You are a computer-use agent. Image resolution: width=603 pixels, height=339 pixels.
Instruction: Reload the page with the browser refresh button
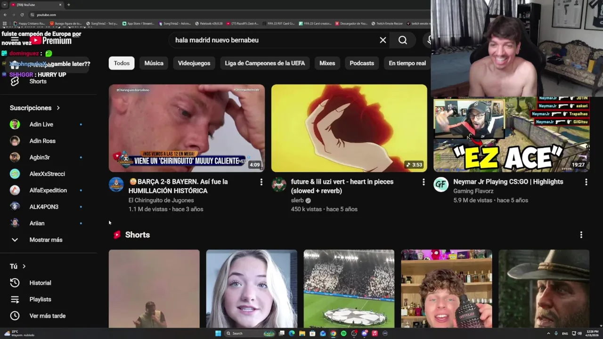tap(22, 15)
